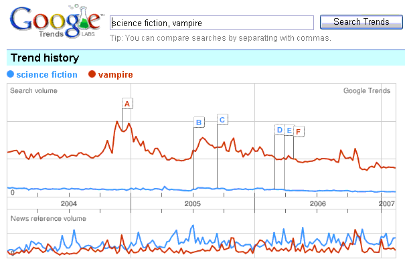This screenshot has height=261, width=405.
Task: Click the 2006 label on time axis
Action: 318,203
